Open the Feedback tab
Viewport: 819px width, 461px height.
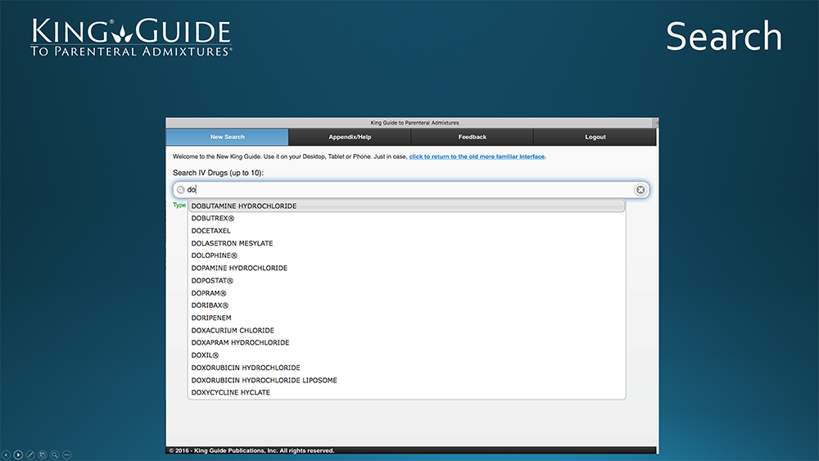473,137
